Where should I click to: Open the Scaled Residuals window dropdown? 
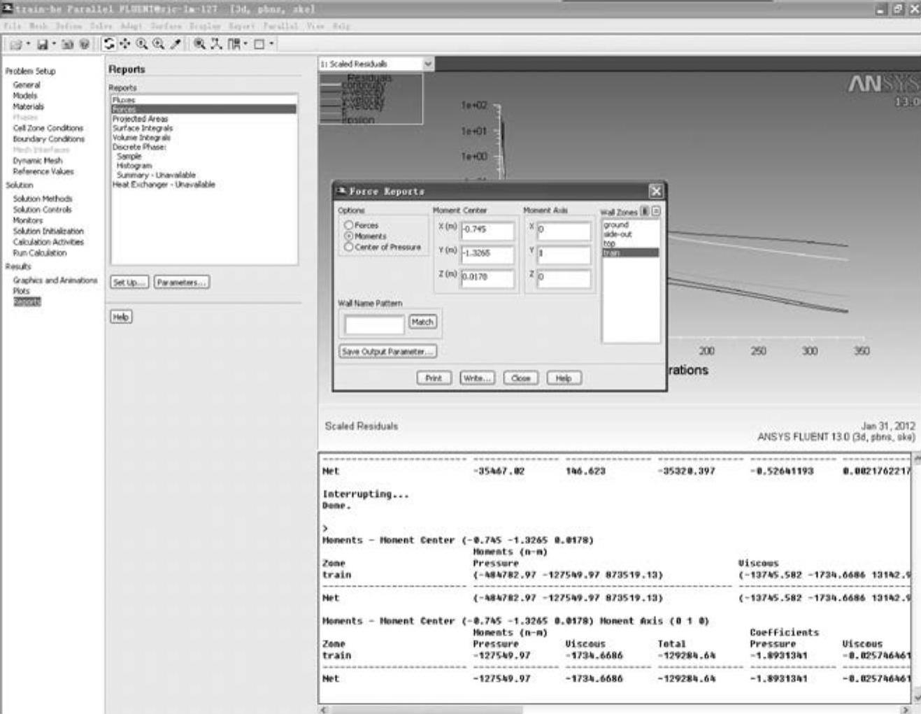(428, 64)
